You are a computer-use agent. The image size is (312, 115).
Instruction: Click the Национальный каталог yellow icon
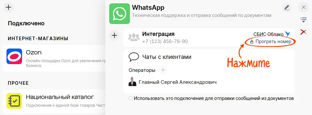pos(14,101)
